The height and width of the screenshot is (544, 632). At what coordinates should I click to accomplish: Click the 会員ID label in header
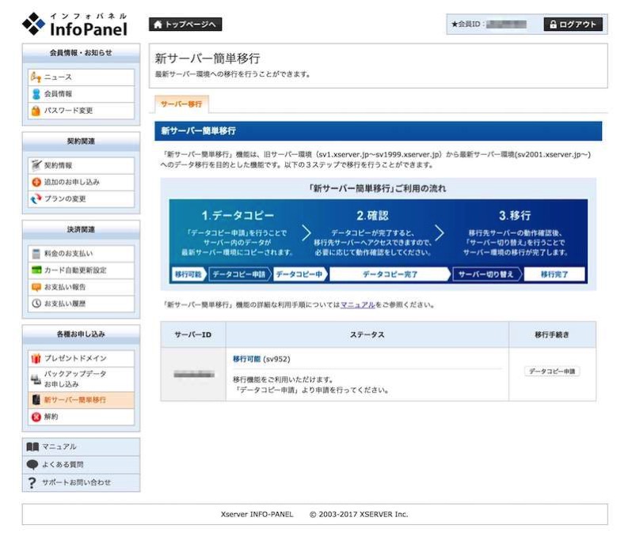[468, 25]
